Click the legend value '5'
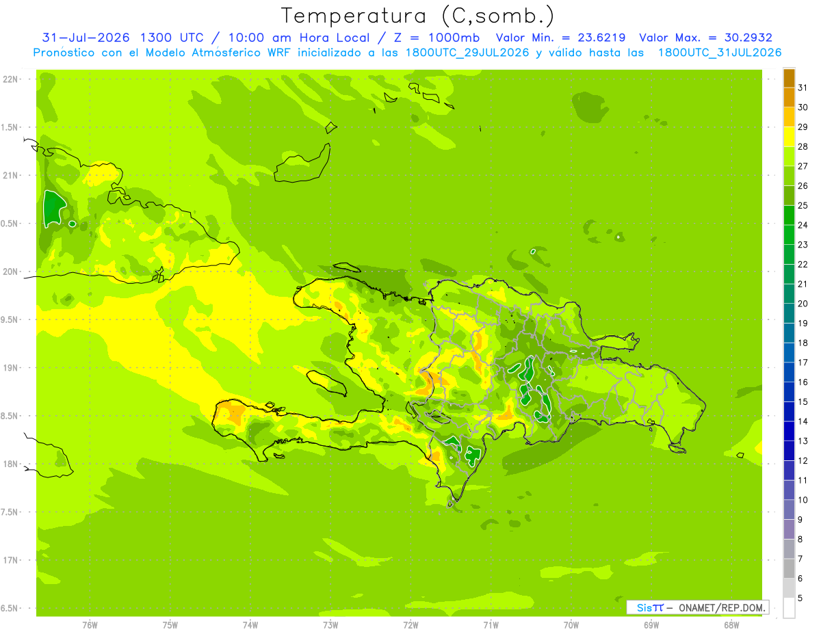The width and height of the screenshot is (821, 634). (800, 598)
